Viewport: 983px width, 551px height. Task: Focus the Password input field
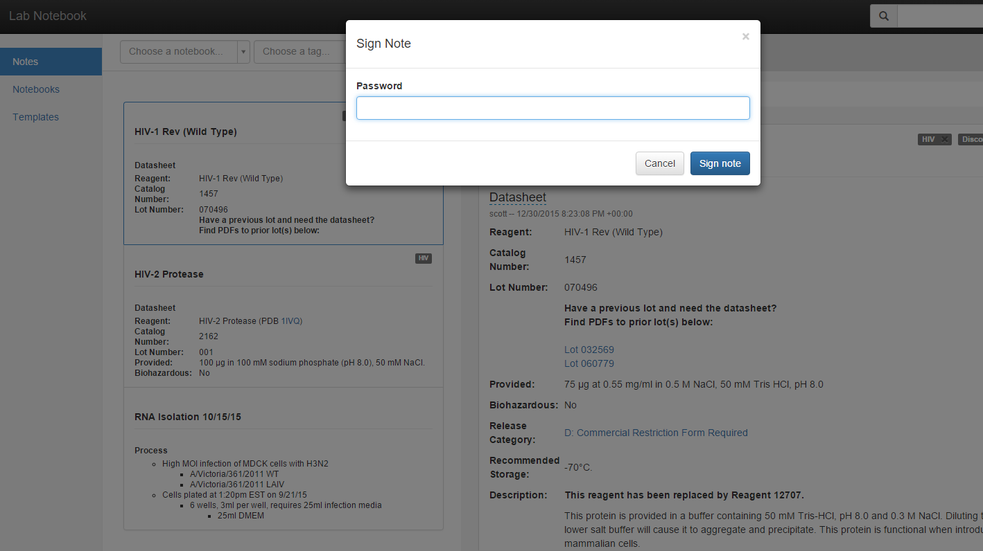tap(553, 108)
